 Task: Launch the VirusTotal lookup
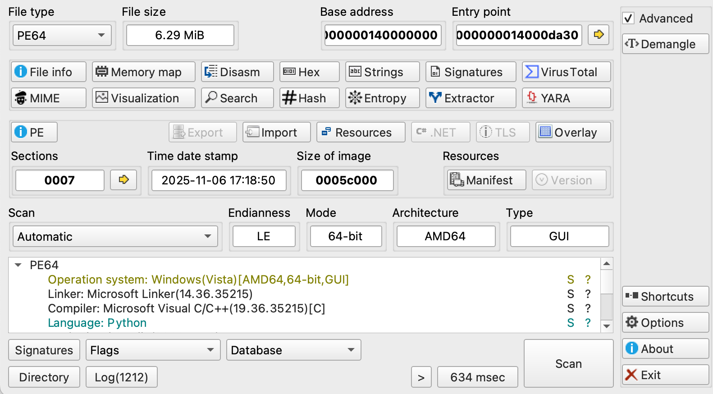tap(566, 72)
